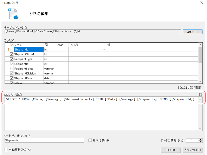Click the 選択(S)... button
The height and width of the screenshot is (155, 207).
coord(193,32)
